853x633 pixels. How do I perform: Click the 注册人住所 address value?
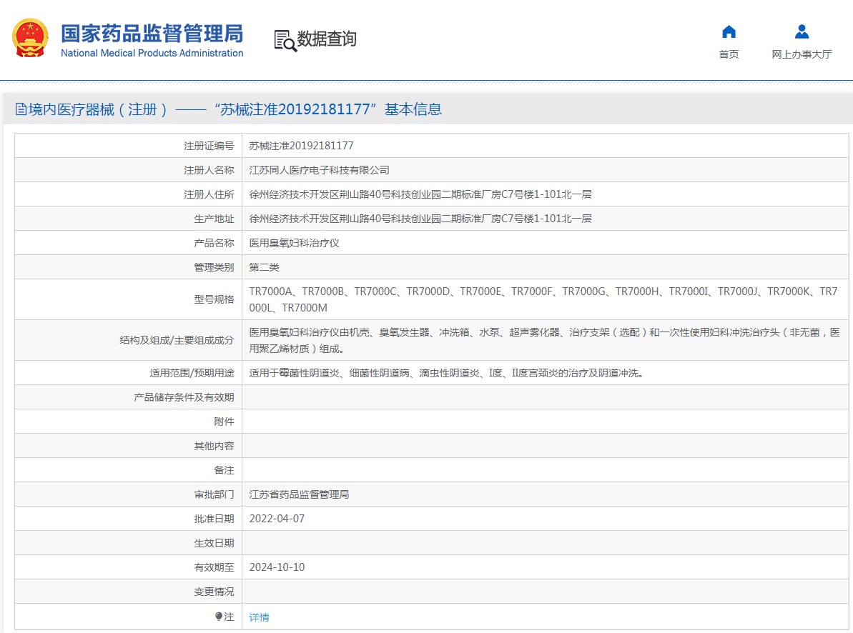pos(420,194)
